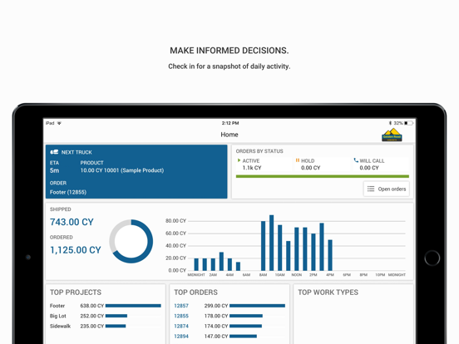
Task: Tap the WiFi icon in status bar
Action: coord(59,123)
